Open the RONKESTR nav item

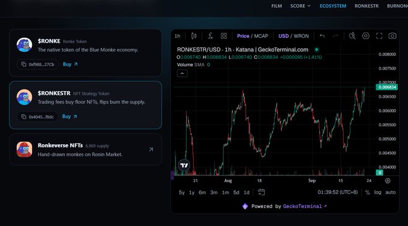click(x=367, y=6)
